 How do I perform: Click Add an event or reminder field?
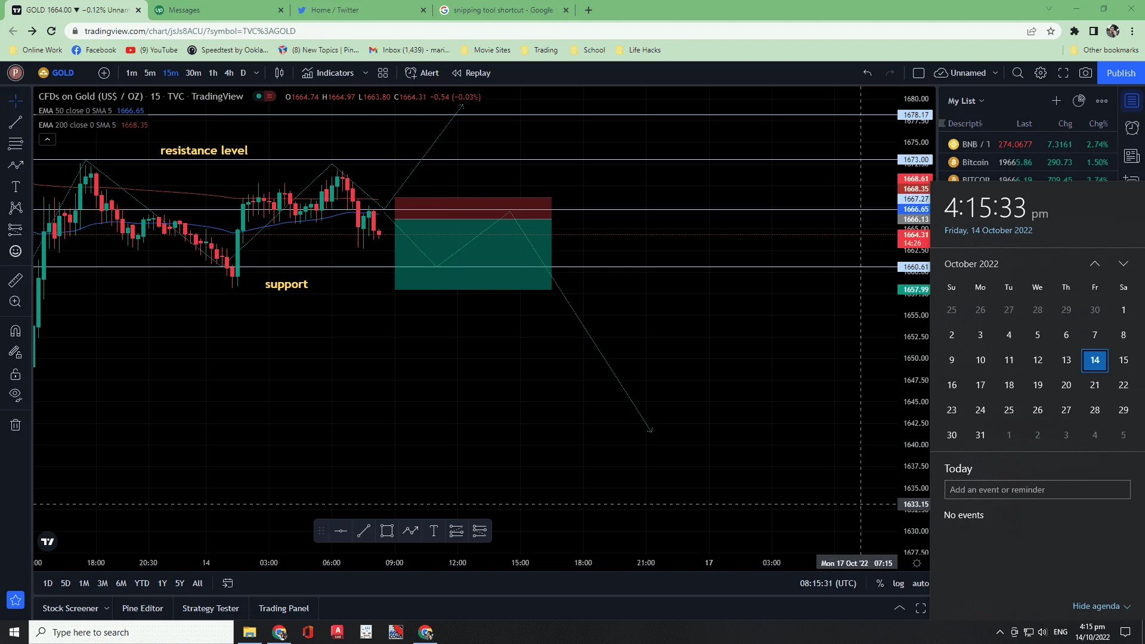tap(1037, 490)
